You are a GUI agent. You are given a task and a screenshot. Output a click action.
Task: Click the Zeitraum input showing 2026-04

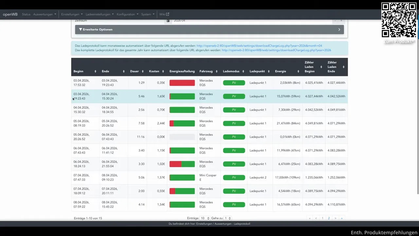point(229,20)
